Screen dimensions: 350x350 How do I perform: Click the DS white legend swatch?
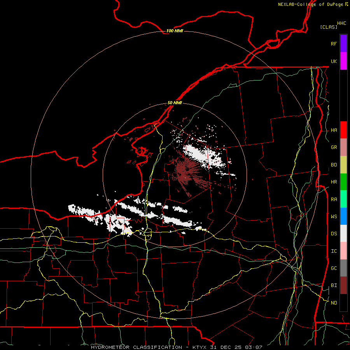coord(343,233)
